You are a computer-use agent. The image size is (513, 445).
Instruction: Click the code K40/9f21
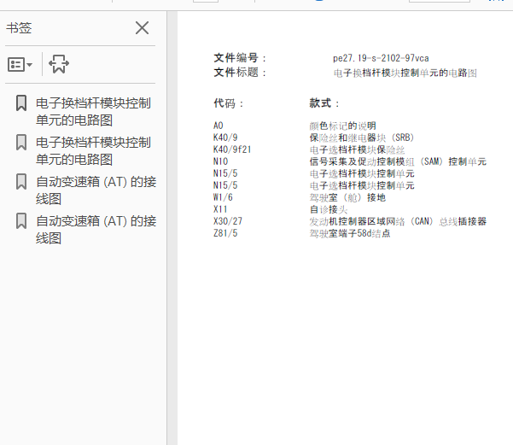232,149
